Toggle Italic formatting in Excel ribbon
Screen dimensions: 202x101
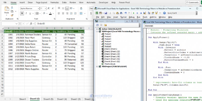[x=26, y=13]
